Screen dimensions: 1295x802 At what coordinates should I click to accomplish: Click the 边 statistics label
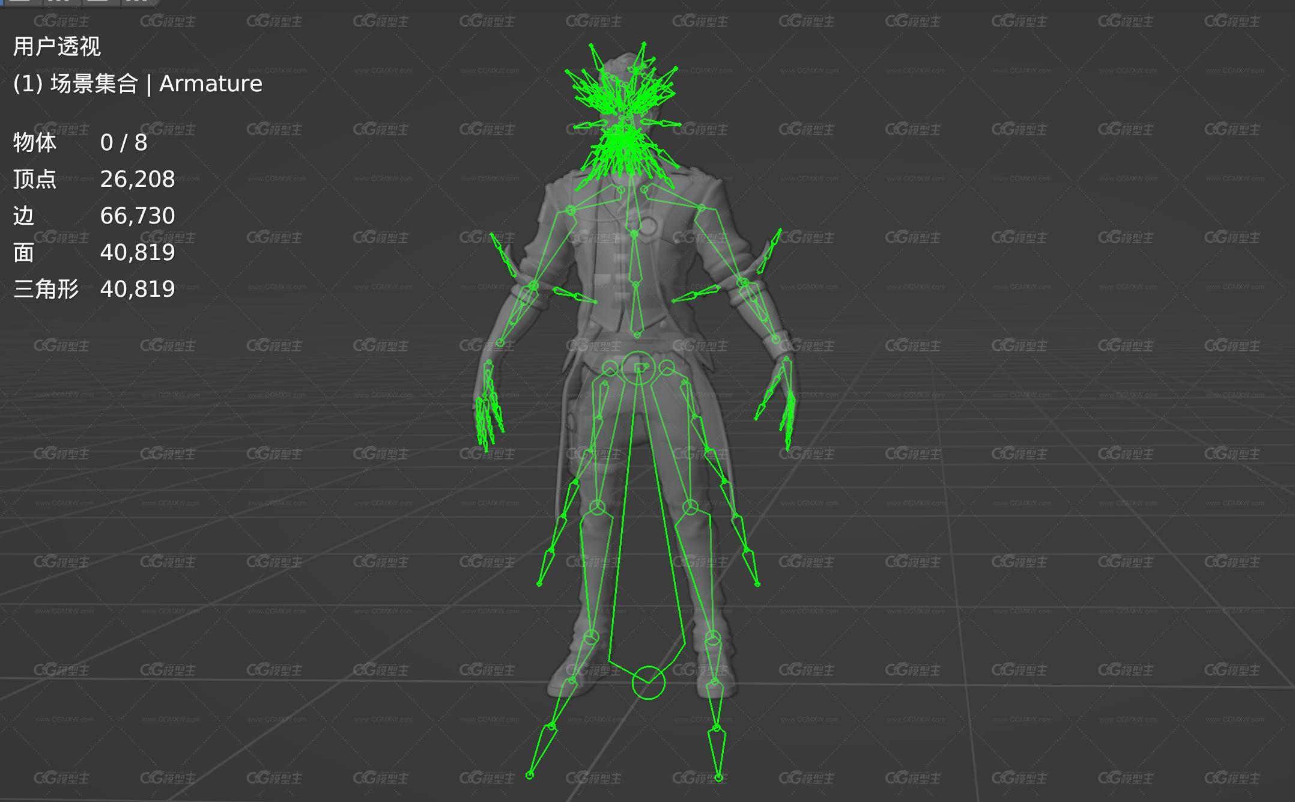click(23, 216)
